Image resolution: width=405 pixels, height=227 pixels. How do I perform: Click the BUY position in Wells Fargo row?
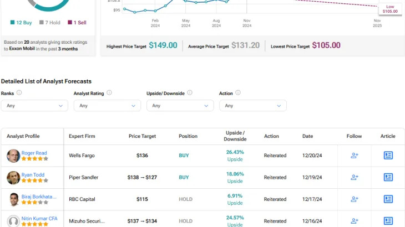coord(184,156)
